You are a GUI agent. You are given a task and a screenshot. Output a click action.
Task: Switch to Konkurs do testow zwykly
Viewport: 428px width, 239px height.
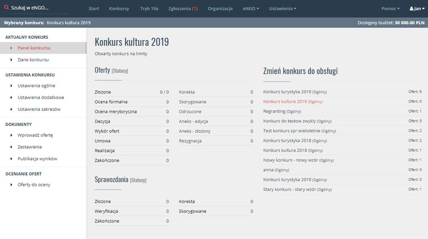click(342, 121)
